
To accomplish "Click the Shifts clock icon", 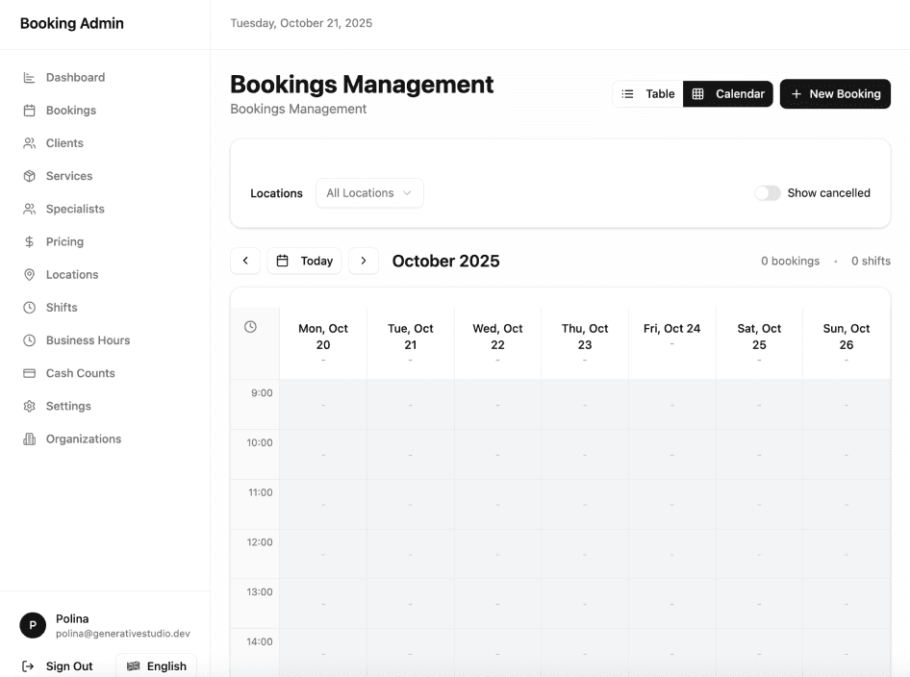I will pos(29,308).
